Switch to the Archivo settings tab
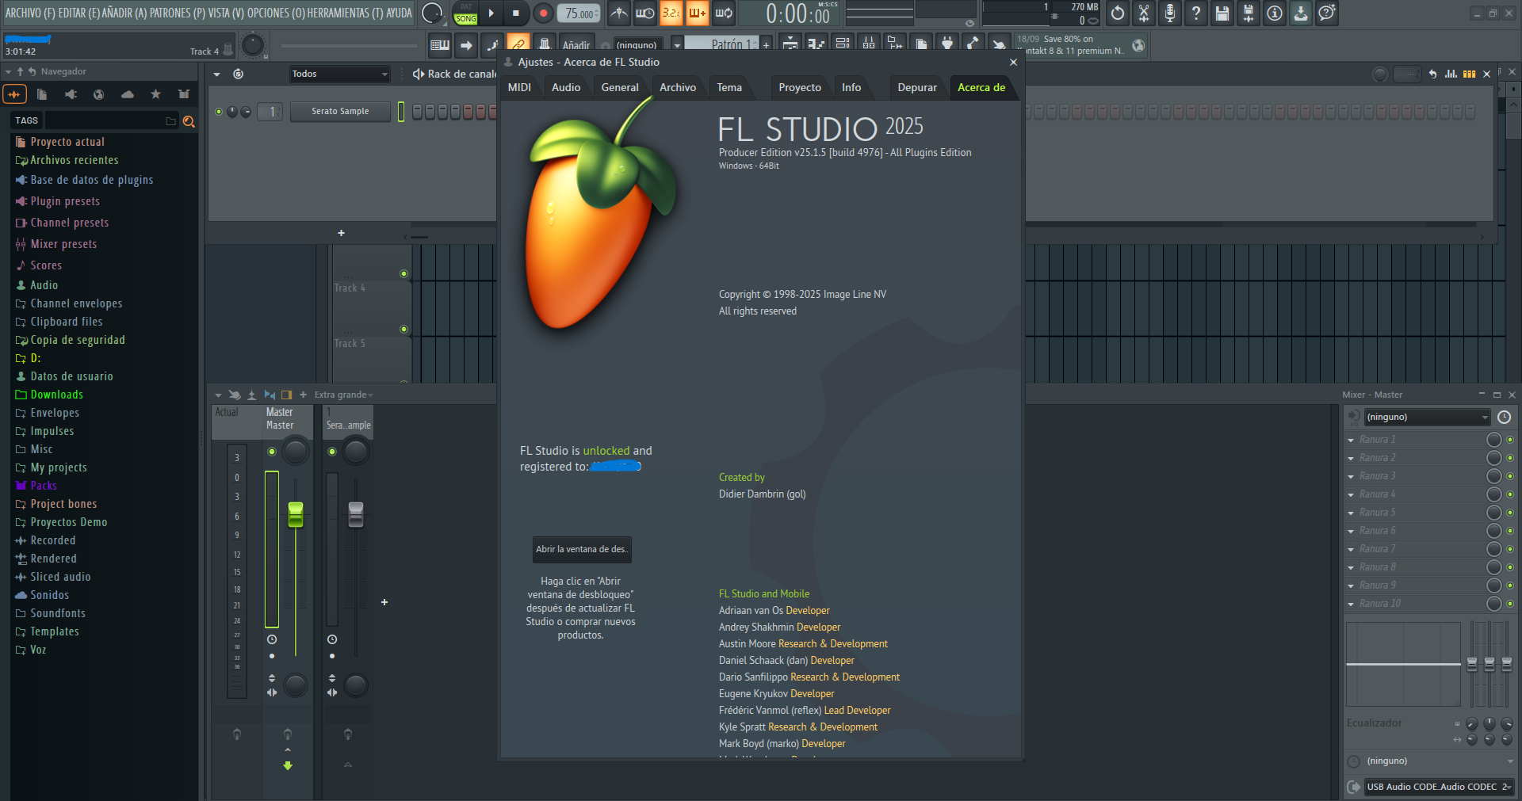Image resolution: width=1522 pixels, height=801 pixels. (678, 87)
